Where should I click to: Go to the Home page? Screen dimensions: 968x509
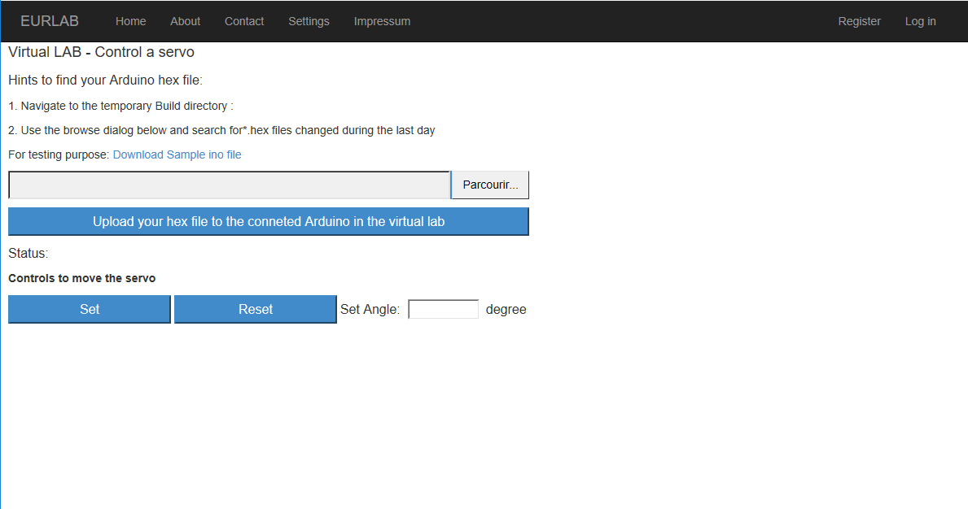tap(130, 21)
